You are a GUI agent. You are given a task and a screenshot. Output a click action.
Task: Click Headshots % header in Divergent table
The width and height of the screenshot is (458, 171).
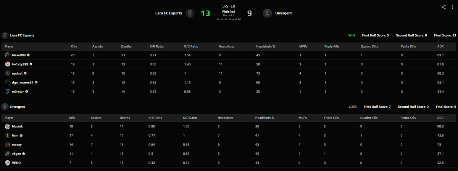(264, 117)
